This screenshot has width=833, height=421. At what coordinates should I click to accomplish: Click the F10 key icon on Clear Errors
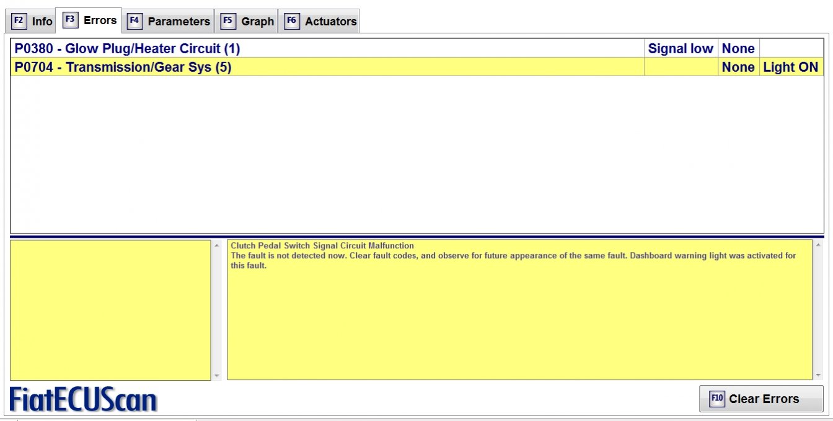717,399
